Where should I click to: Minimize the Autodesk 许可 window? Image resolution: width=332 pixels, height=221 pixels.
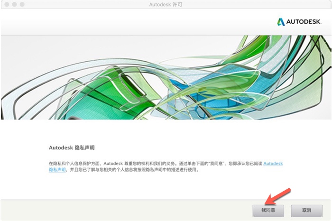[14, 4]
